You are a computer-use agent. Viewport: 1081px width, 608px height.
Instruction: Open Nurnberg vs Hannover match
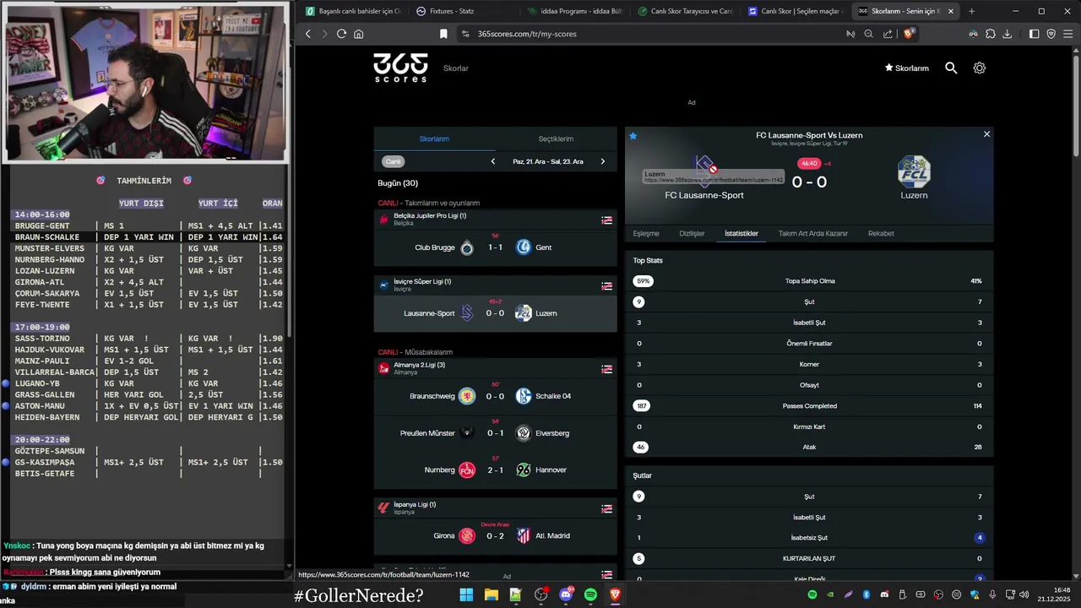(496, 470)
